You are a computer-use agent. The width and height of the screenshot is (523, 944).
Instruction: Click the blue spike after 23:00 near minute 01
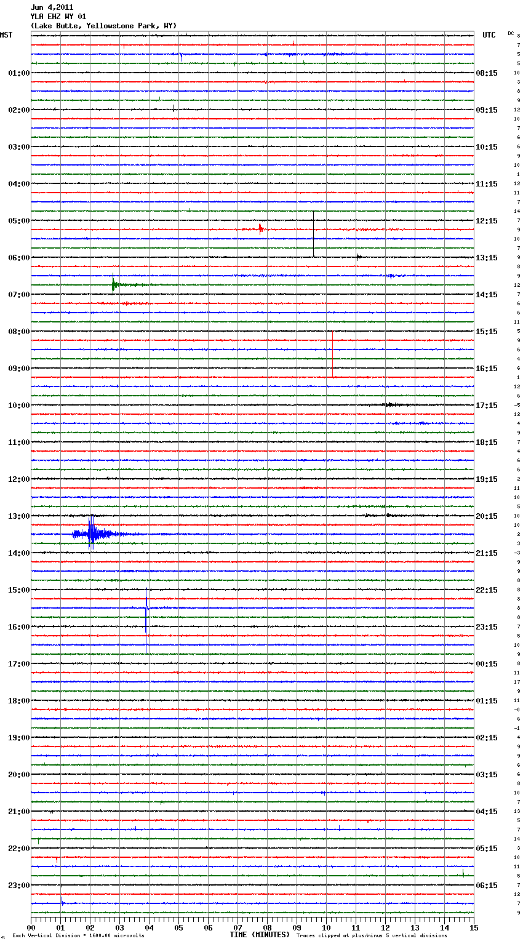coord(62,900)
